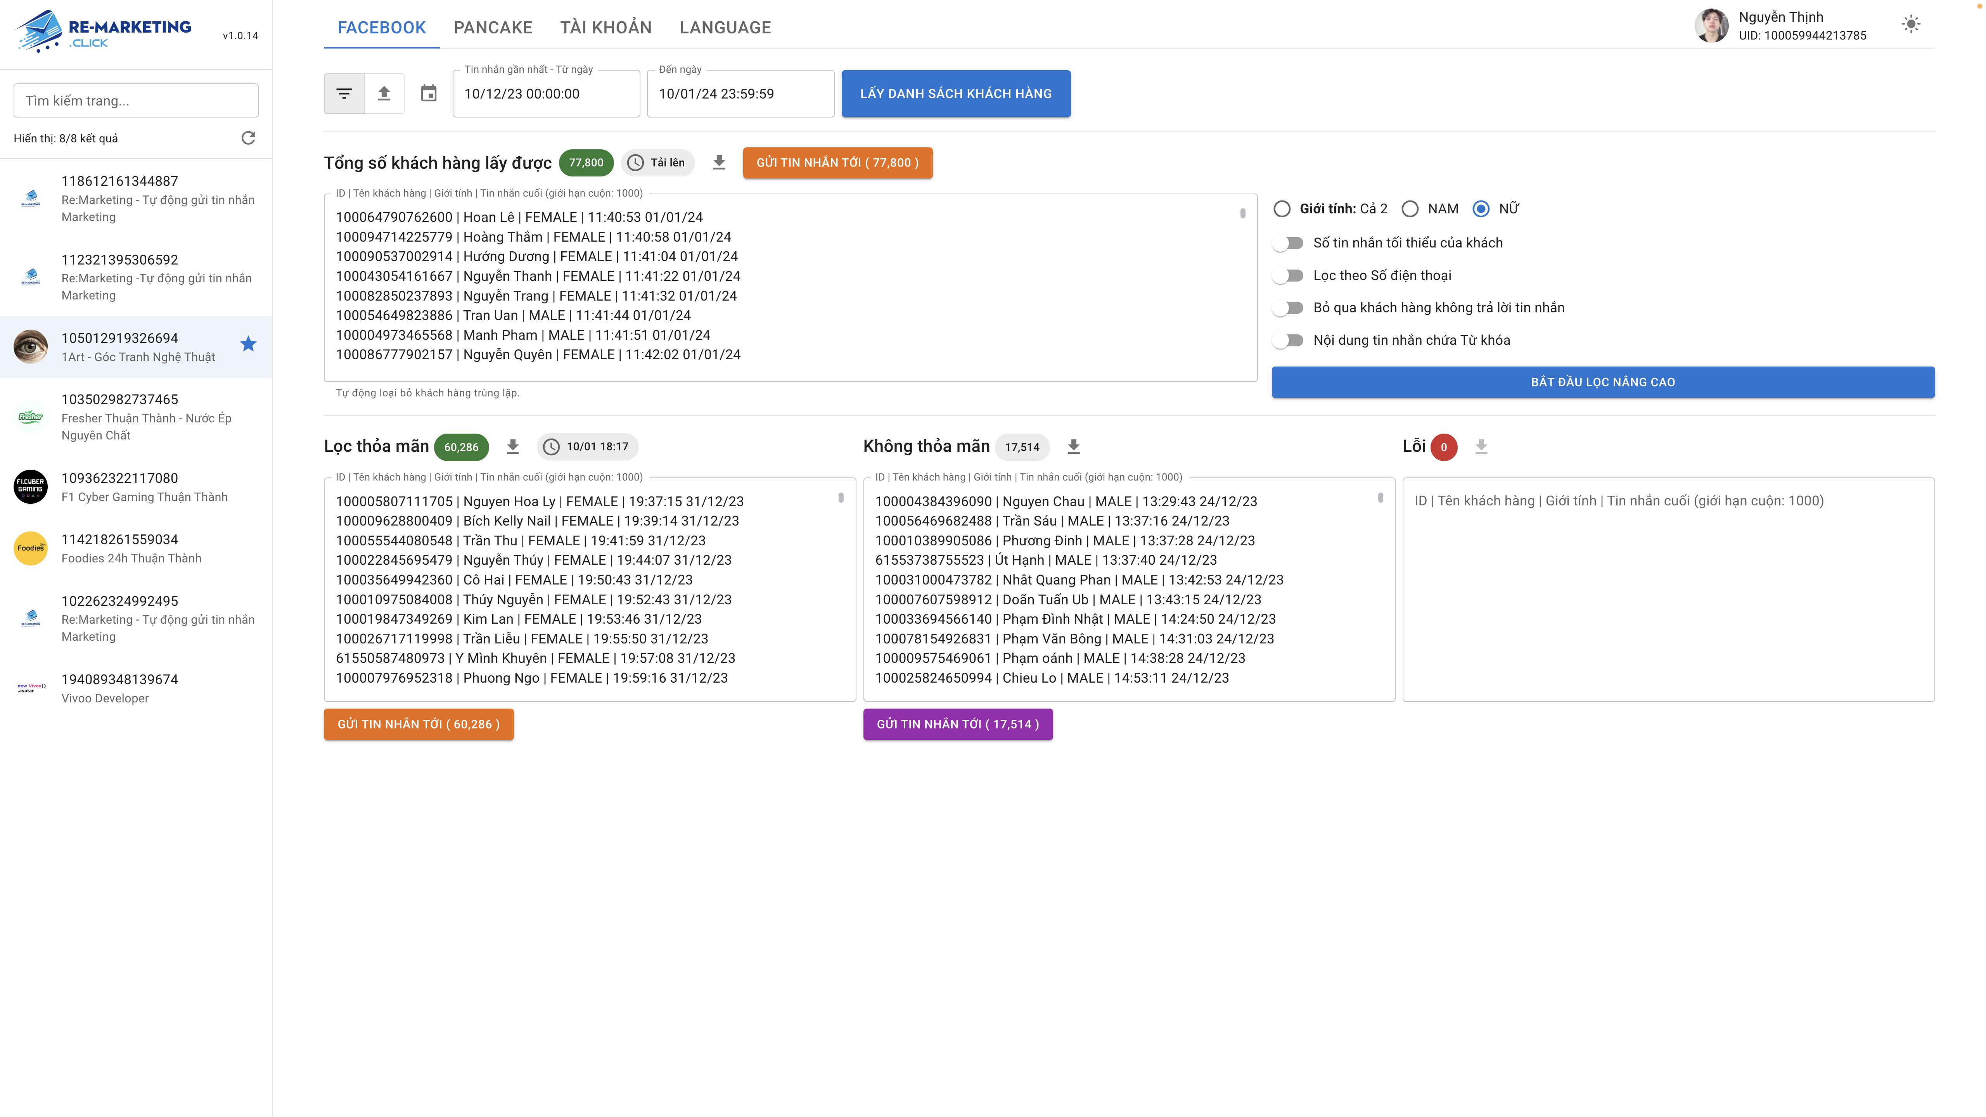
Task: Click the filter list icon button
Action: (x=344, y=93)
